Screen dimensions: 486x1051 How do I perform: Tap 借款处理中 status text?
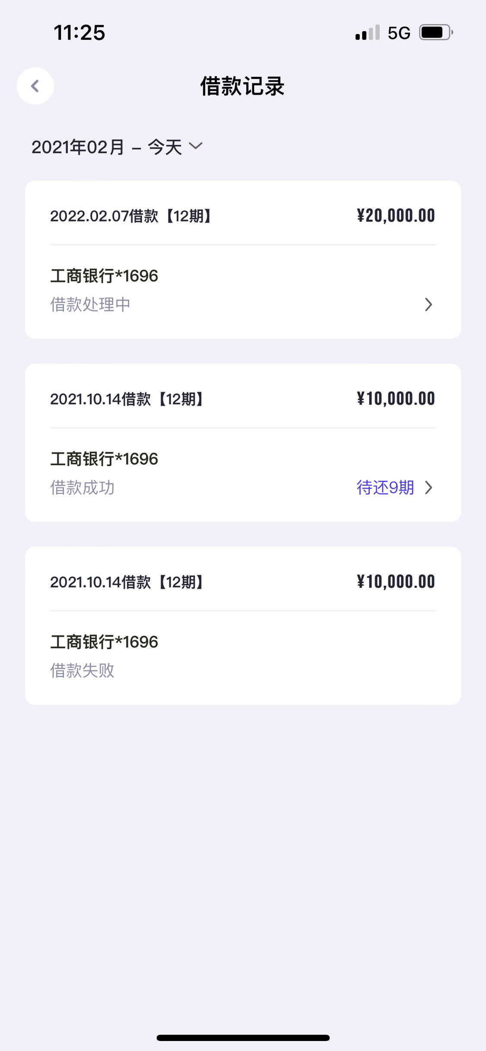(x=90, y=305)
